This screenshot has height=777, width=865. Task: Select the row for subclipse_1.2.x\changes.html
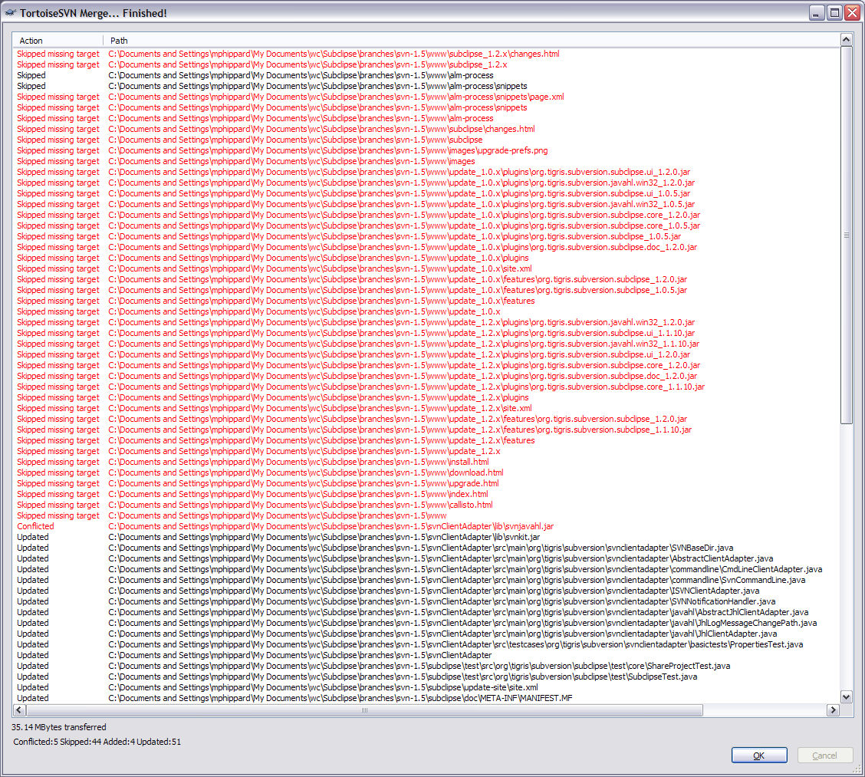pos(426,54)
